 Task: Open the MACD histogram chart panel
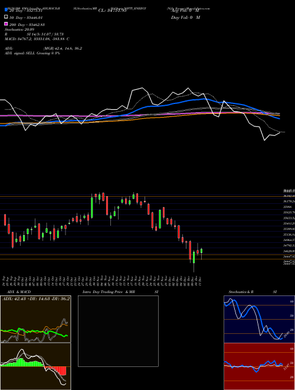pyautogui.click(x=35, y=366)
